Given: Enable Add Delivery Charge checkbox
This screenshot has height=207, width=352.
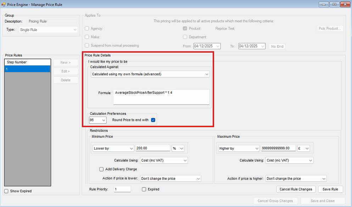Looking at the screenshot, I should [x=101, y=169].
